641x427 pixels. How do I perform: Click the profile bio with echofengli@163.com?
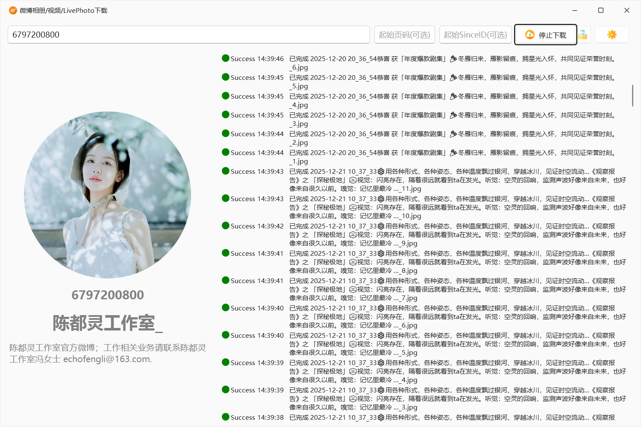108,353
